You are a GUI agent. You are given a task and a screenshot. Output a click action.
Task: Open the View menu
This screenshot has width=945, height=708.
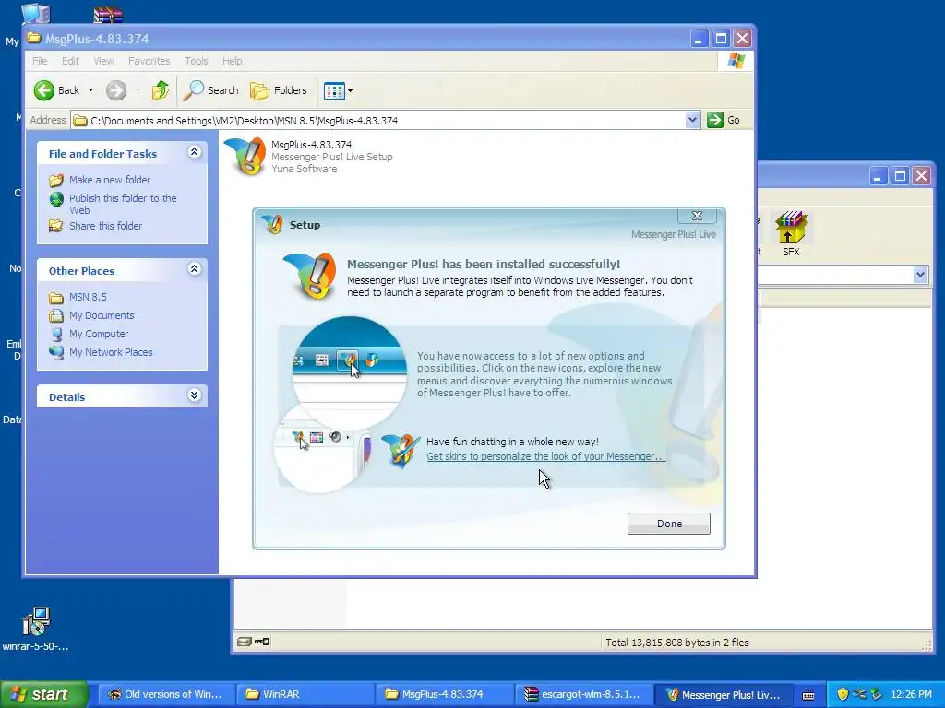[x=103, y=61]
